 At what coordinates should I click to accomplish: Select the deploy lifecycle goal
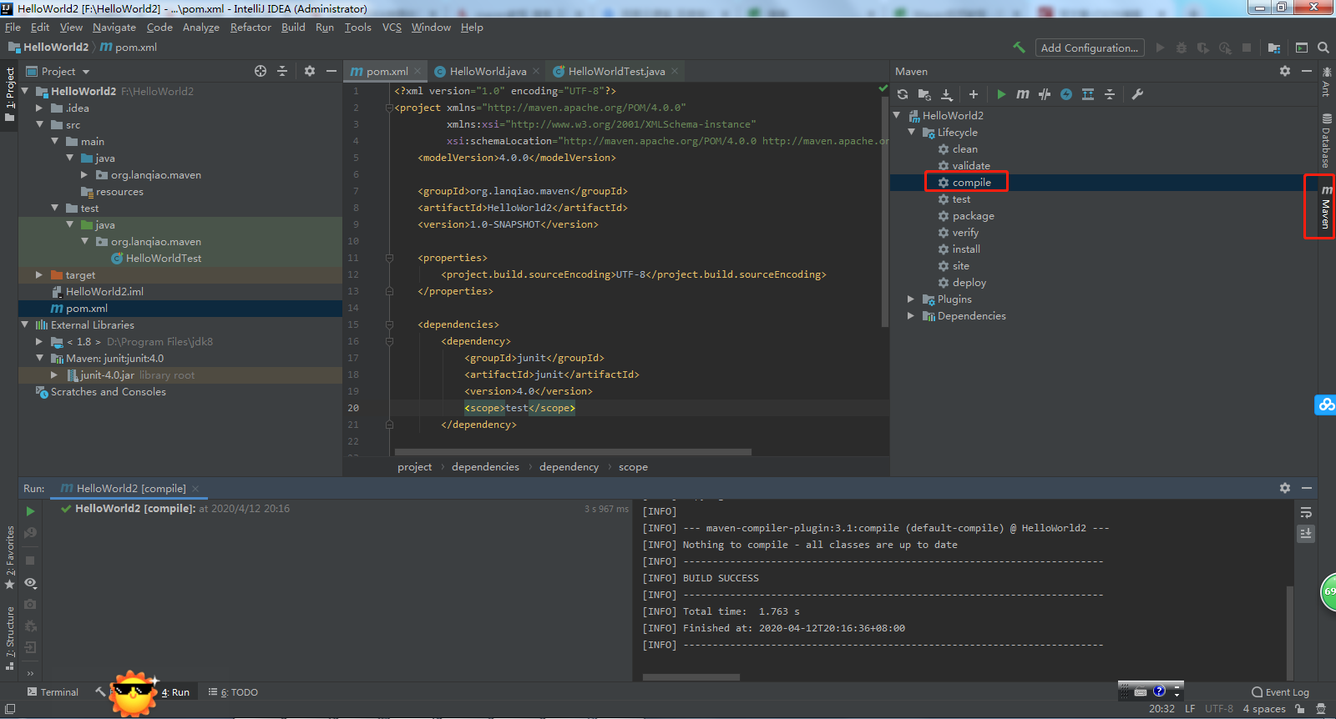(969, 283)
